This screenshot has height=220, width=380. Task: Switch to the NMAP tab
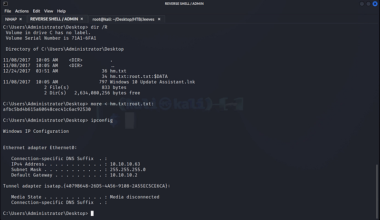tap(11, 19)
